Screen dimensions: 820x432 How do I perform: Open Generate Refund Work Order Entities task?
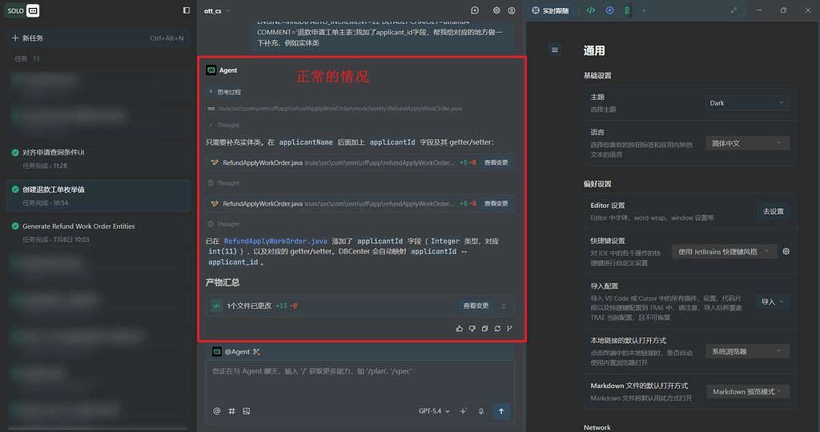click(98, 233)
